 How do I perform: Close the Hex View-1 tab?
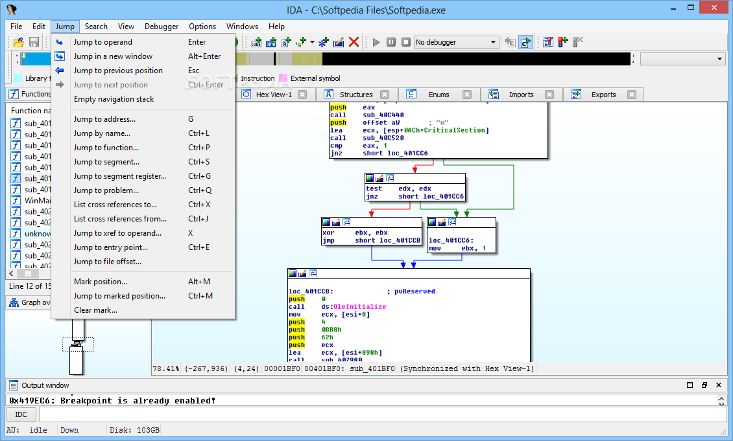click(x=302, y=95)
